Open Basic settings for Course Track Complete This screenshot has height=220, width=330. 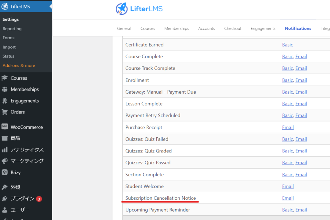click(x=287, y=68)
